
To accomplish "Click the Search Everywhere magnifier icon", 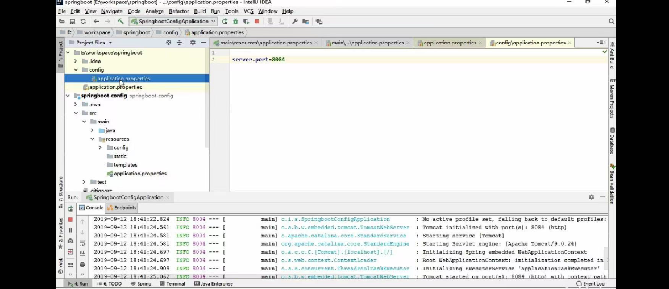I will (612, 22).
